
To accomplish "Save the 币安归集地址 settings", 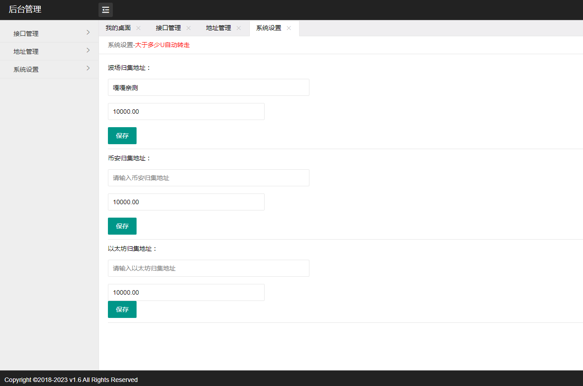I will [x=122, y=226].
